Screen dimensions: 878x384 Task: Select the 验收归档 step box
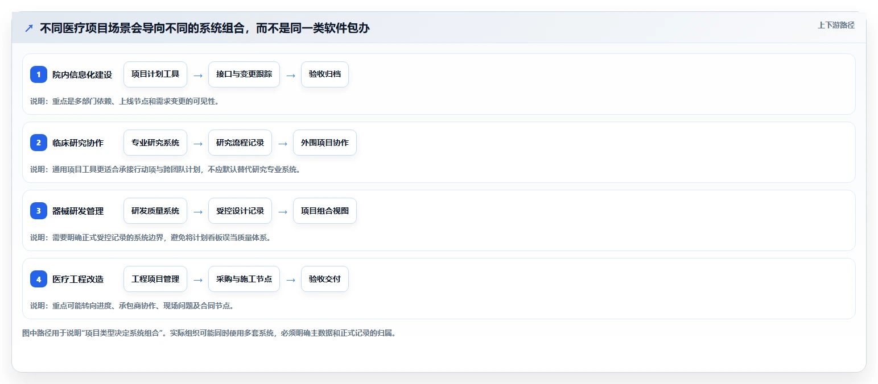click(325, 74)
